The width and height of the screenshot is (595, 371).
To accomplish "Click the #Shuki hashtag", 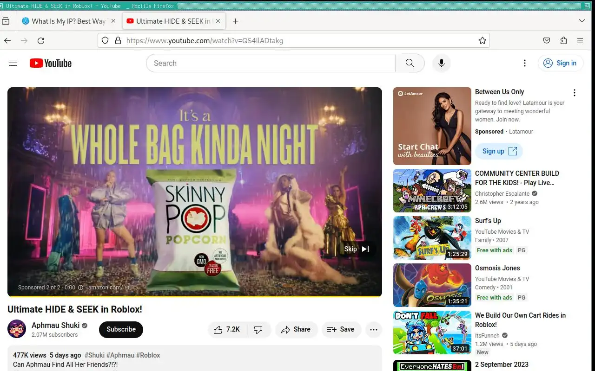I will tap(94, 355).
